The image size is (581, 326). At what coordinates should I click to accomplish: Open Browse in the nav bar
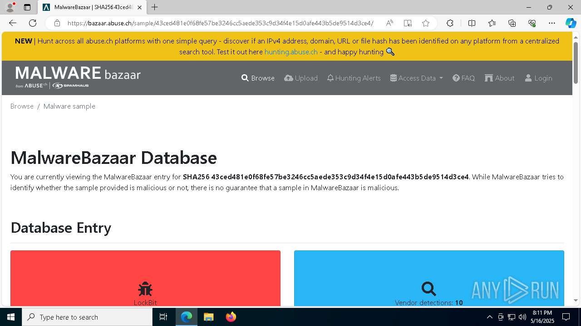258,78
